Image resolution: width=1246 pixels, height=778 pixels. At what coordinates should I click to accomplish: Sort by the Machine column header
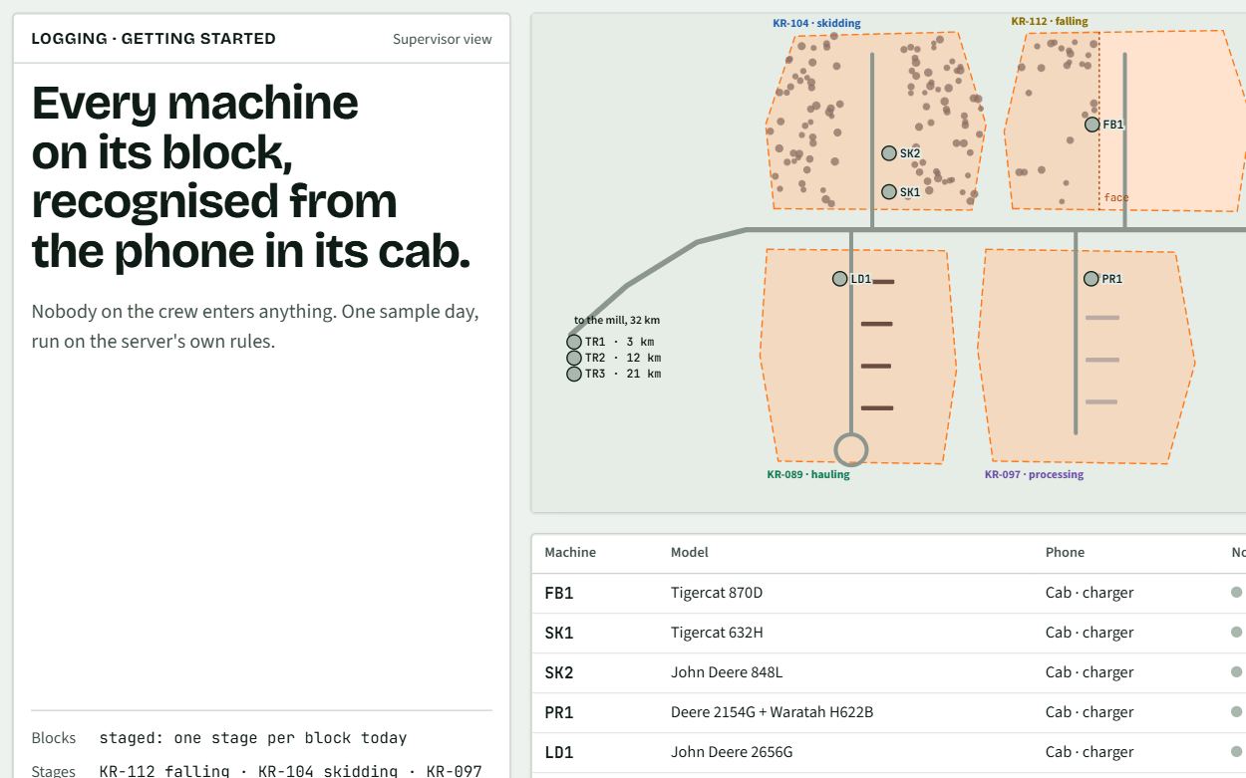click(570, 552)
